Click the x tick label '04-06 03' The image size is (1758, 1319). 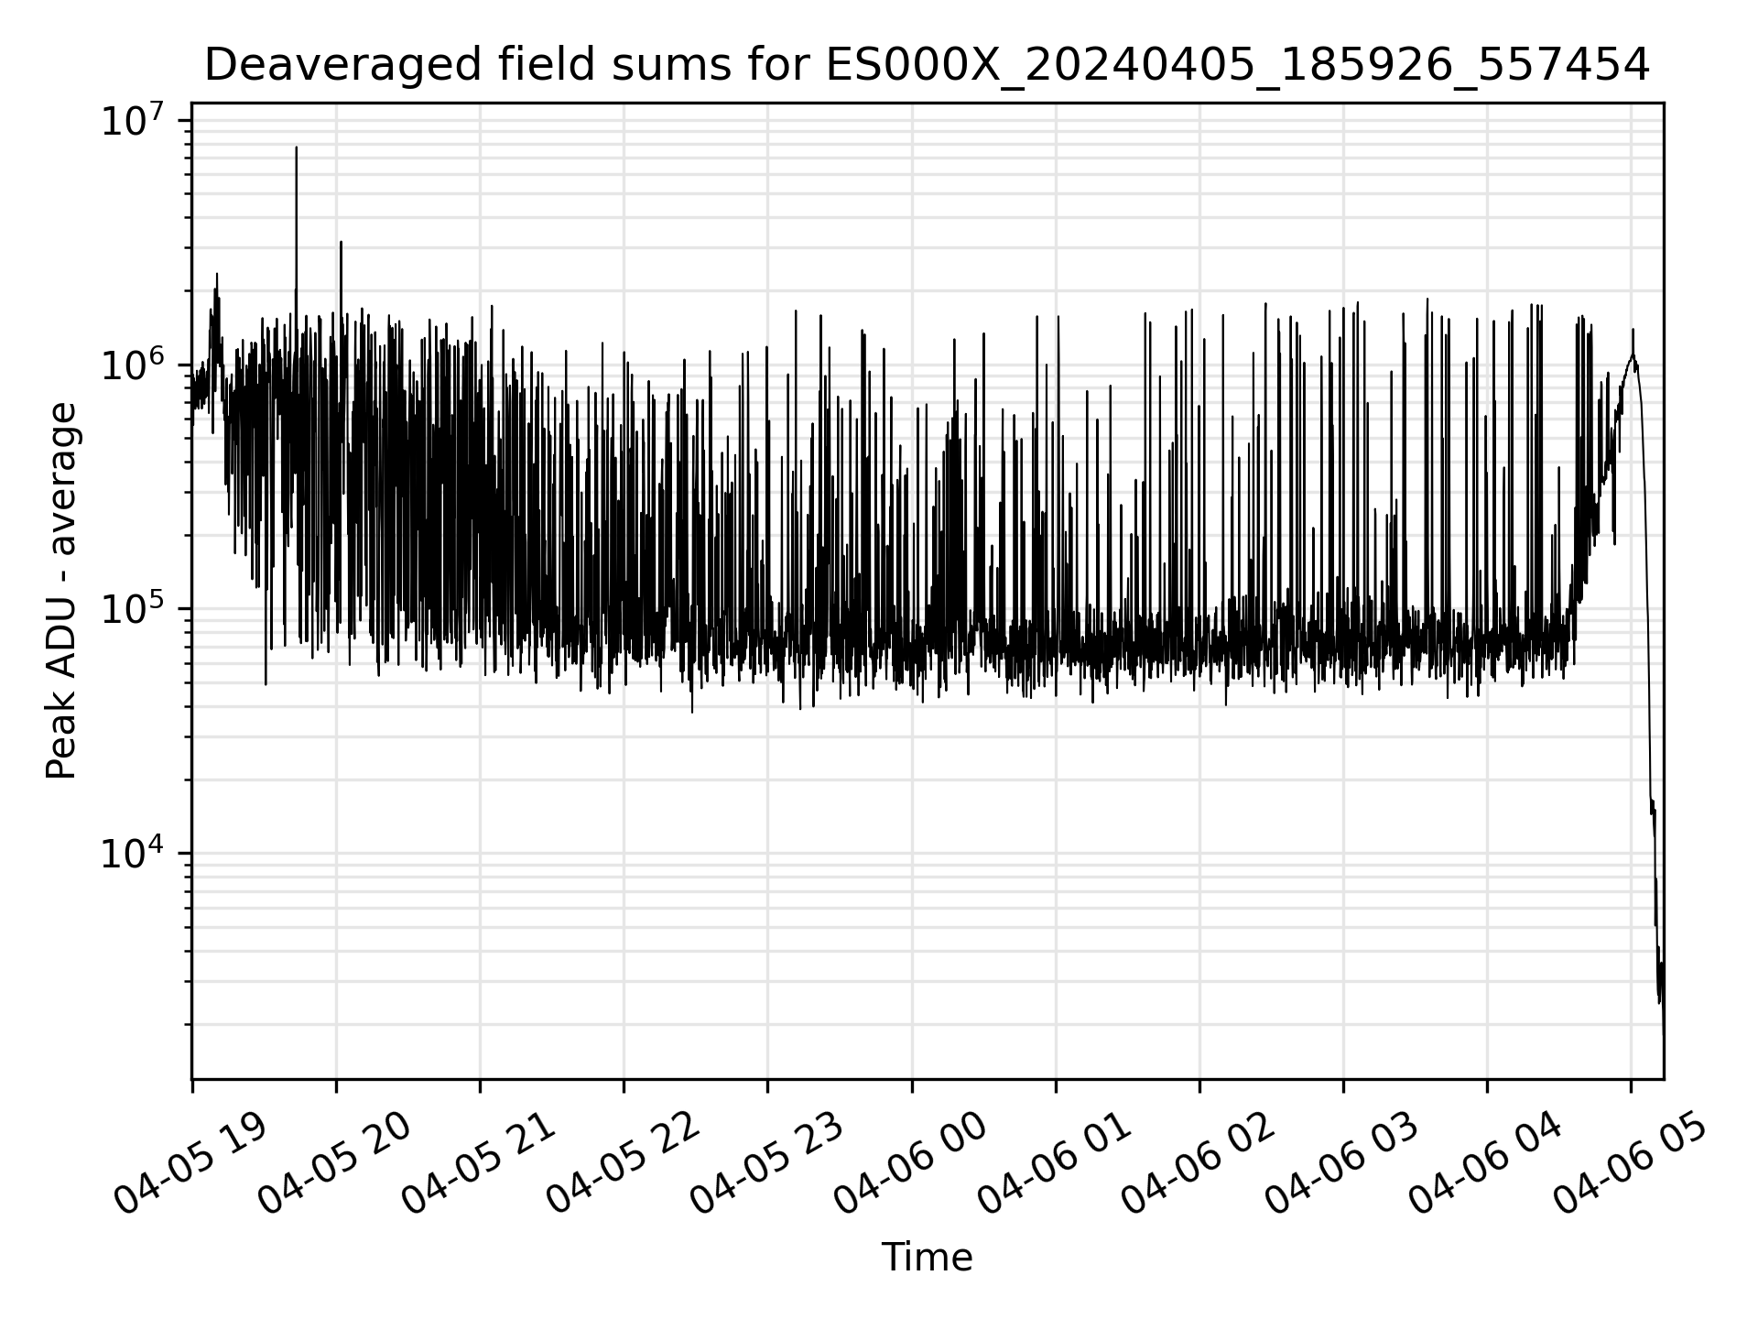(1343, 1163)
